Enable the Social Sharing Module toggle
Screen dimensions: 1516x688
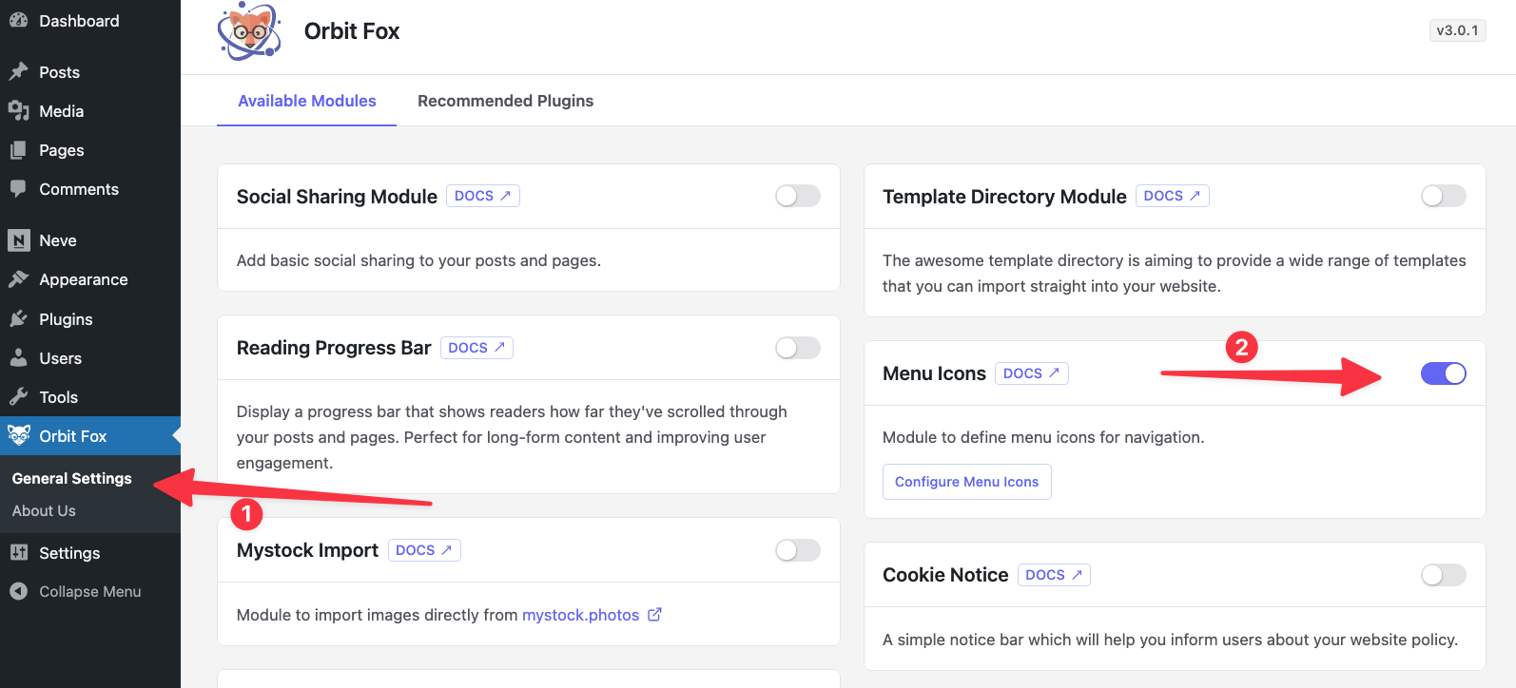pyautogui.click(x=797, y=196)
